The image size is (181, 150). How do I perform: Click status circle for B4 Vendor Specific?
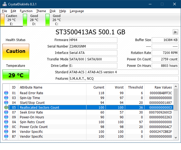click(x=6, y=132)
